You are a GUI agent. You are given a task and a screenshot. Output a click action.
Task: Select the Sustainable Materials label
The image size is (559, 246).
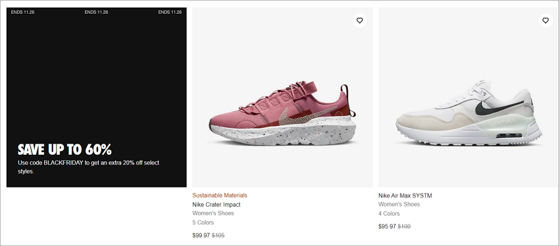pyautogui.click(x=220, y=195)
